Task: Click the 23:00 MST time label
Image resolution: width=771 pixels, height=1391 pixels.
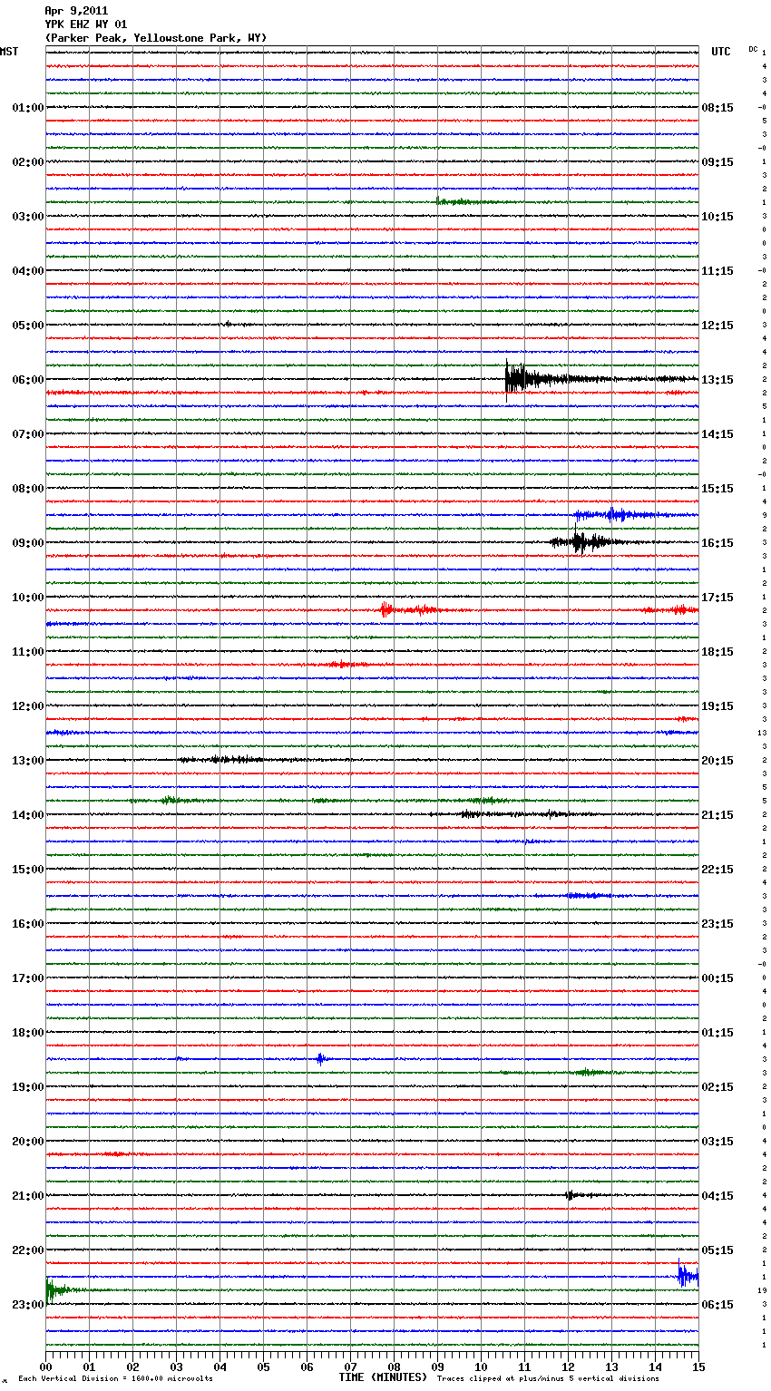Action: [x=28, y=1305]
